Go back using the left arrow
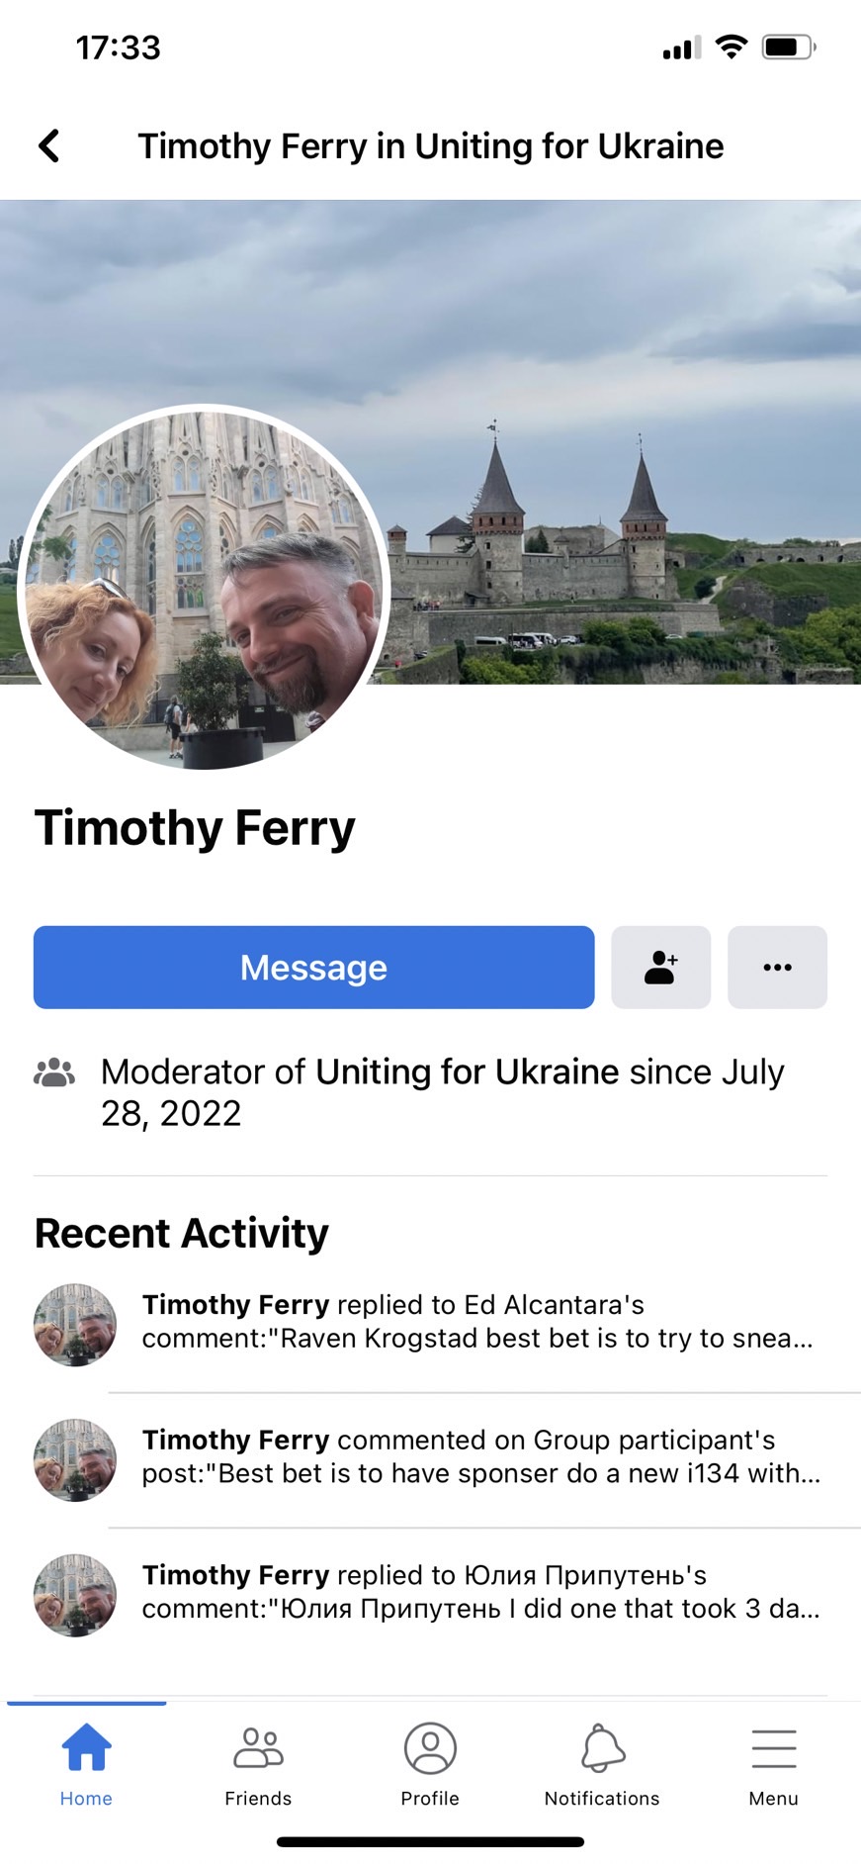 49,145
